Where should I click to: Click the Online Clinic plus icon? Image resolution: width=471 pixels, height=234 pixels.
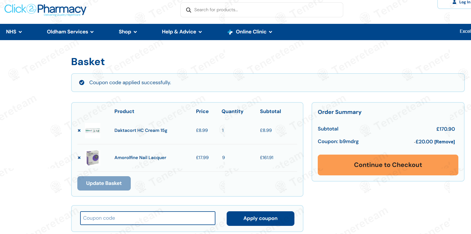[x=230, y=32]
